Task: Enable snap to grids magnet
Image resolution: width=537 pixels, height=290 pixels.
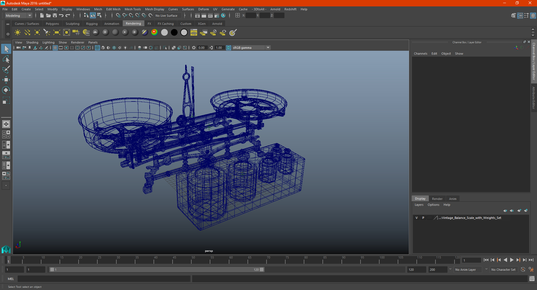Action: coord(118,16)
